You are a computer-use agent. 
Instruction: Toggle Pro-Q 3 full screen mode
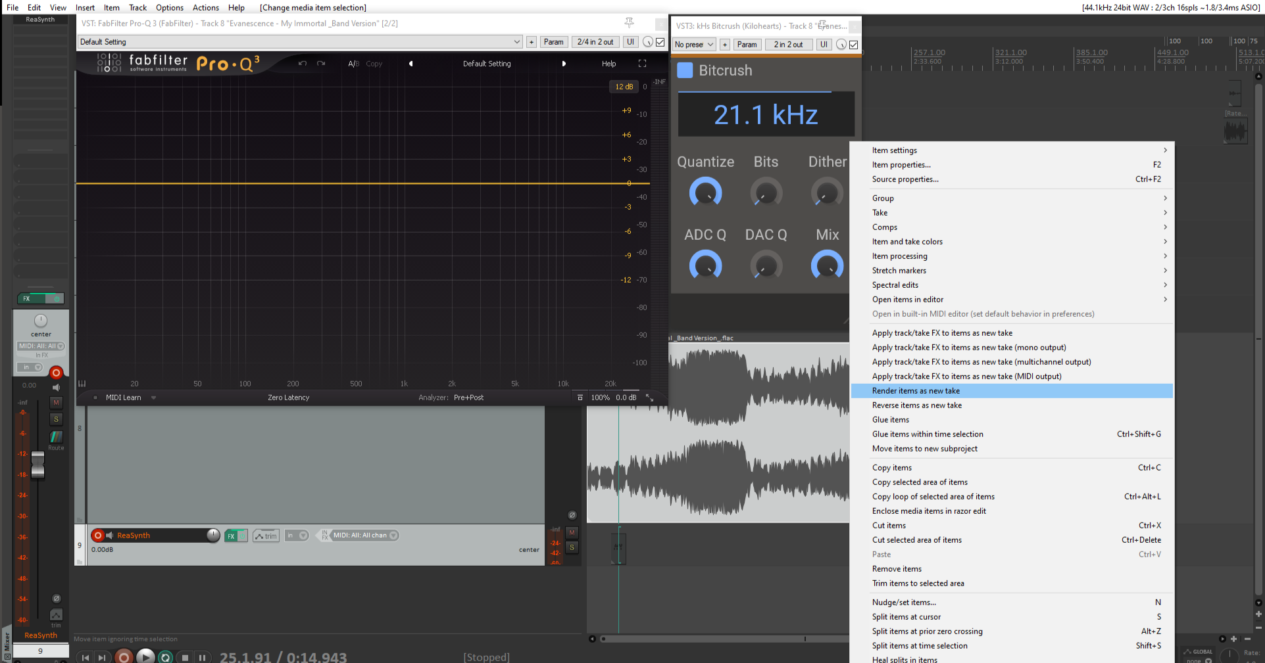click(642, 64)
